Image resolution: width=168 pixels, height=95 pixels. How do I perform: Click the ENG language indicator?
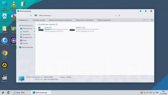pyautogui.click(x=157, y=93)
